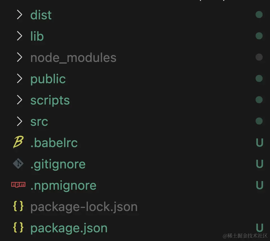Click the npm icon beside .npmignore

tap(18, 185)
